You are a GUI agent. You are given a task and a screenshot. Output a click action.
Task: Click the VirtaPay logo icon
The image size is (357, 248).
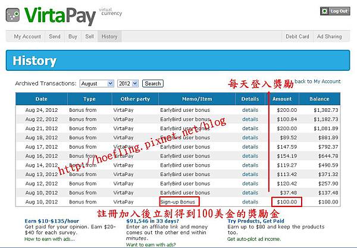12,15
